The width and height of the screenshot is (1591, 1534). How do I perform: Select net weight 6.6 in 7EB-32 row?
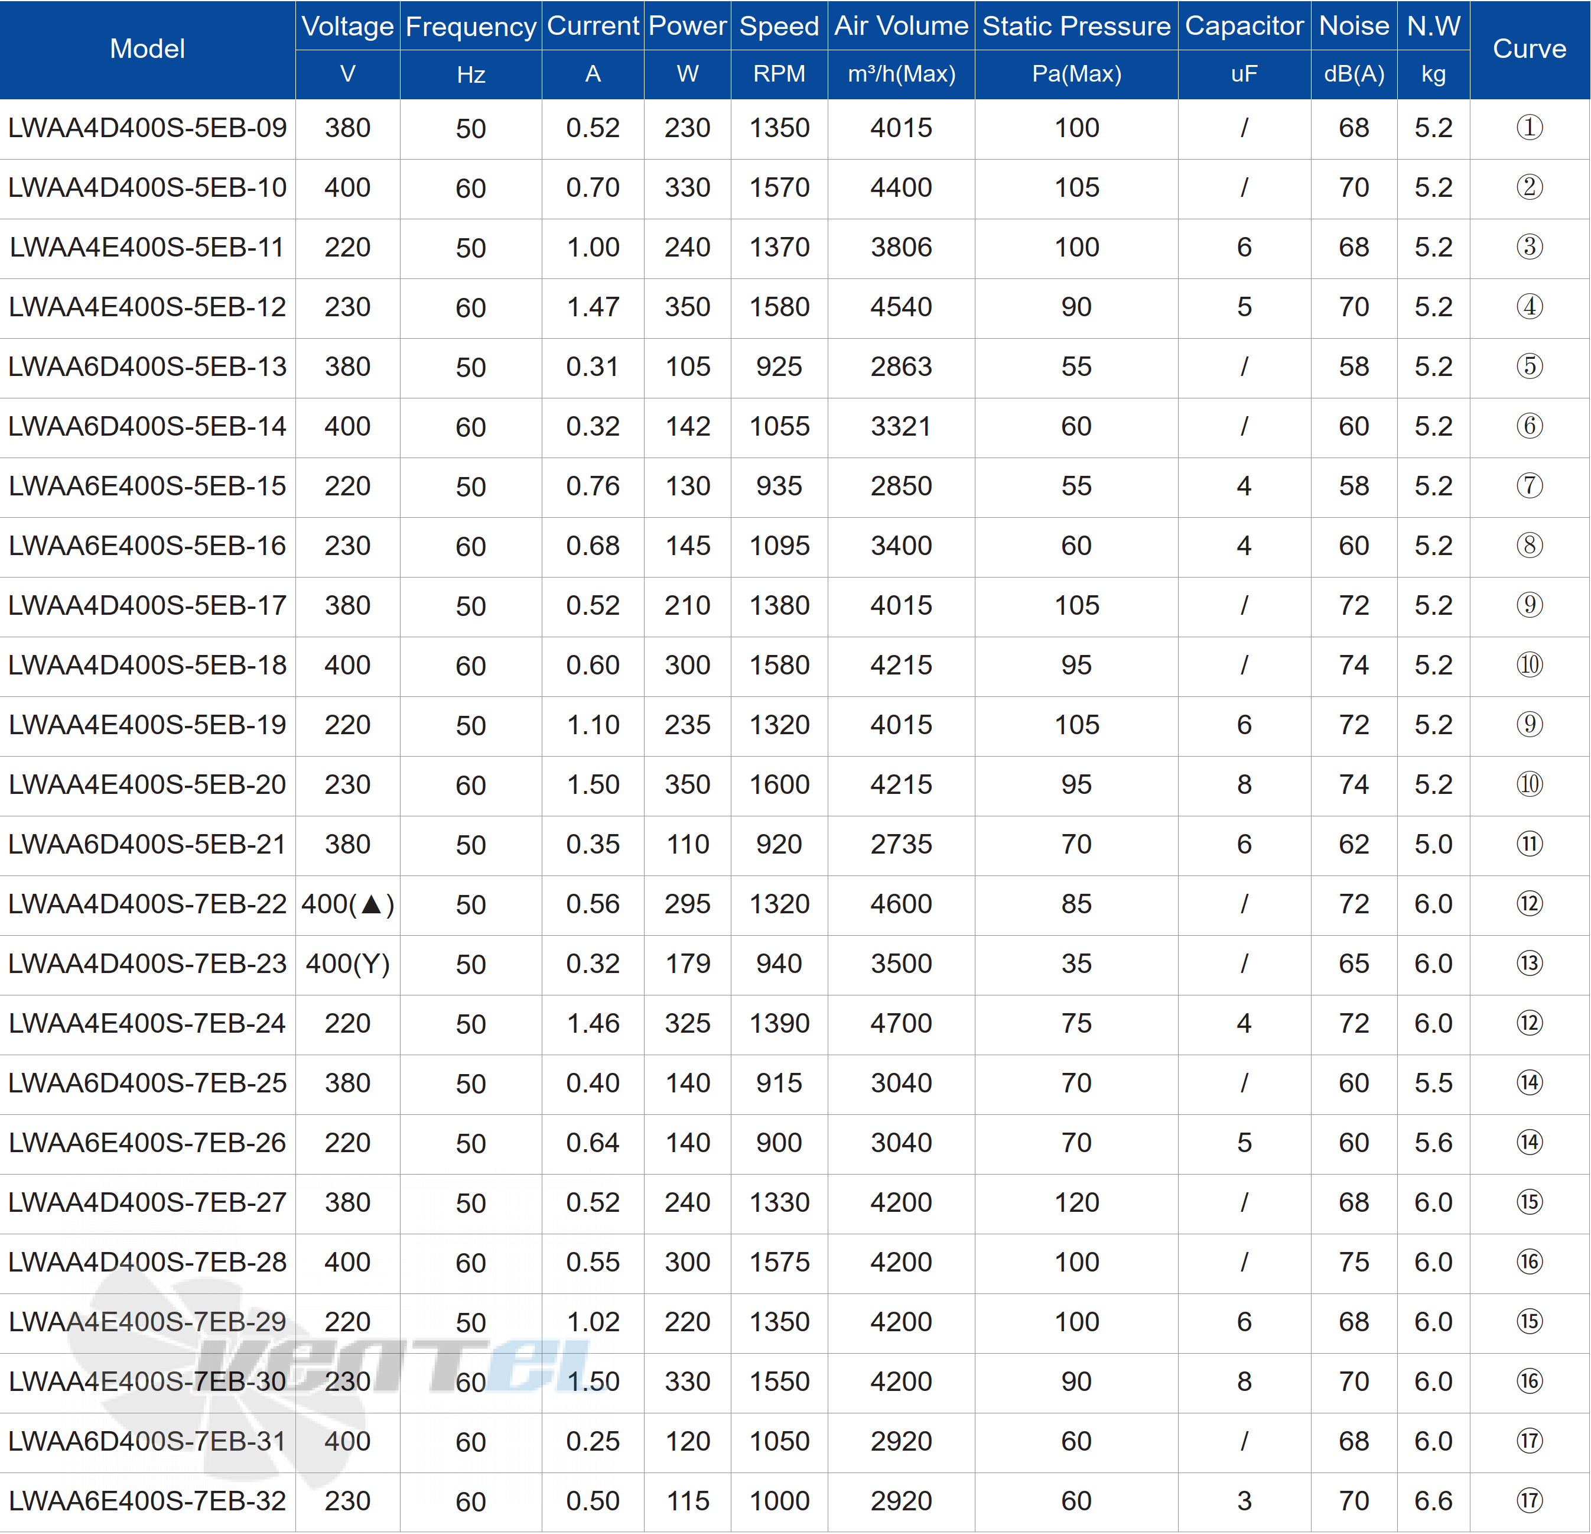coord(1433,1501)
